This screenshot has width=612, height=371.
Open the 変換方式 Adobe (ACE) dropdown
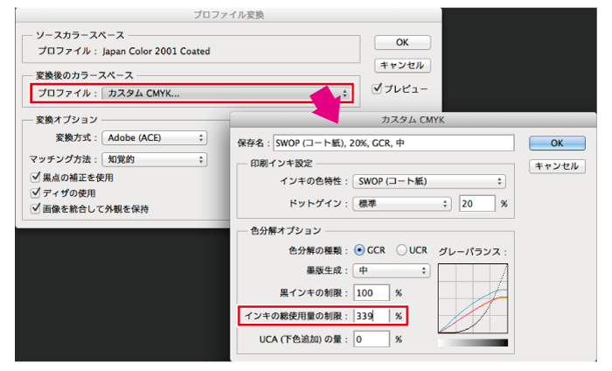pyautogui.click(x=154, y=138)
